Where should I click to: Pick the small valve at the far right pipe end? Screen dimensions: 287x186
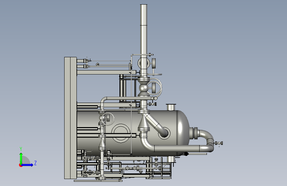[x=219, y=143]
